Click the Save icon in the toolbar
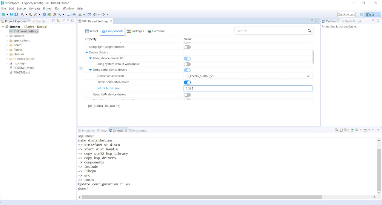Image resolution: width=382 pixels, height=205 pixels. tap(11, 14)
